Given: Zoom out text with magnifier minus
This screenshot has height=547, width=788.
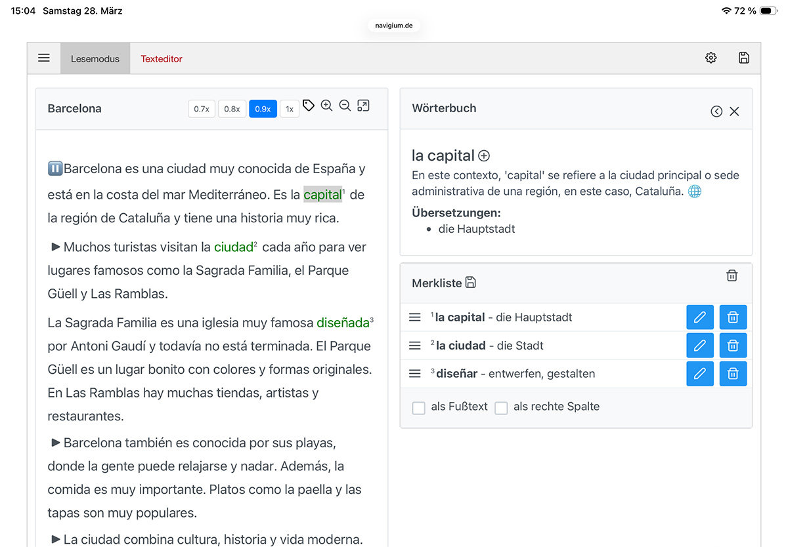Looking at the screenshot, I should tap(345, 106).
